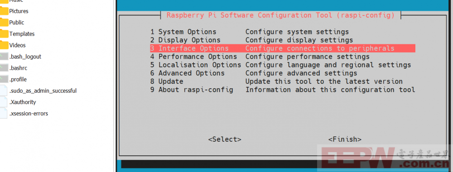Select the .bash_logout file name
Screen dimensions: 453x172
pos(25,57)
